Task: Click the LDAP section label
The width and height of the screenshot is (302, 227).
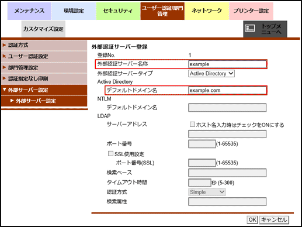Action: tap(104, 116)
